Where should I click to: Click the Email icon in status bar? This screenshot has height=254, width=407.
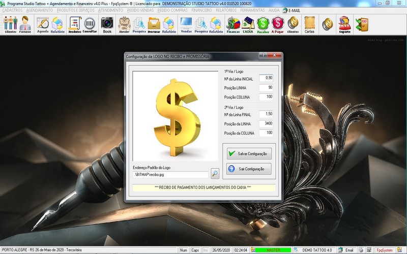[x=340, y=250]
